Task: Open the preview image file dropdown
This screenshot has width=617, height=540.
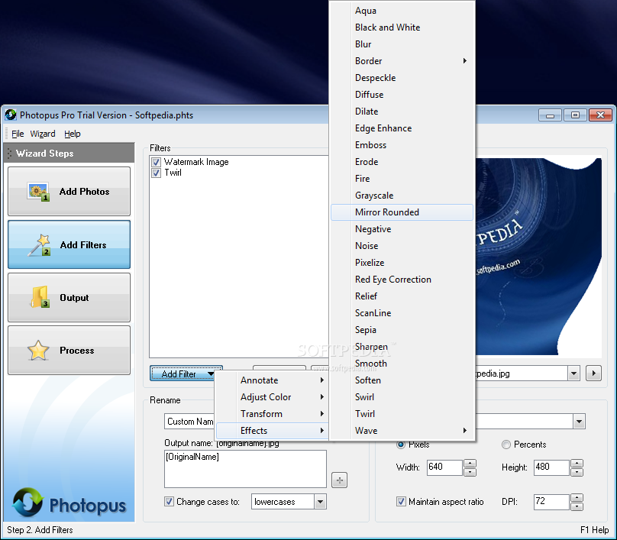Action: [x=573, y=373]
